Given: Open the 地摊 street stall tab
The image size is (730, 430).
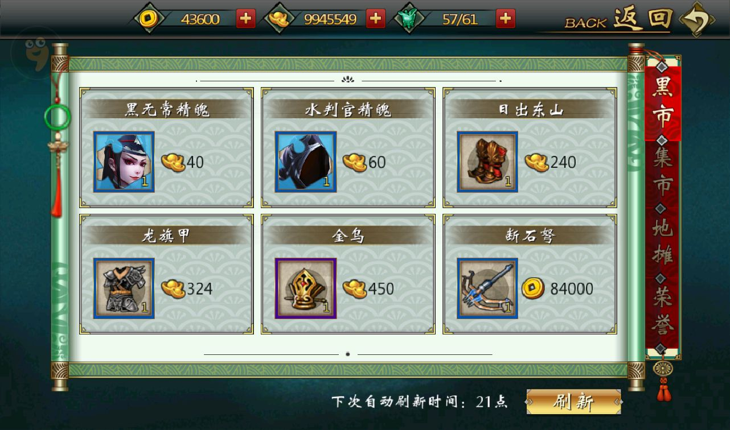Looking at the screenshot, I should [663, 242].
